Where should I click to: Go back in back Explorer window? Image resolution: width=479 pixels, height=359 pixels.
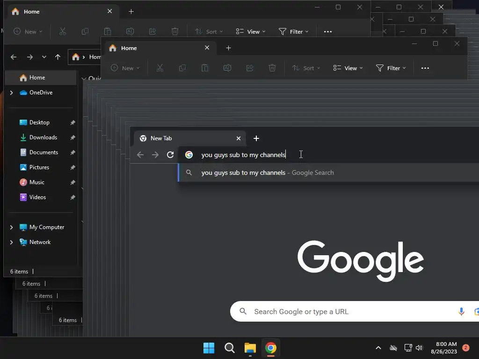pyautogui.click(x=14, y=57)
